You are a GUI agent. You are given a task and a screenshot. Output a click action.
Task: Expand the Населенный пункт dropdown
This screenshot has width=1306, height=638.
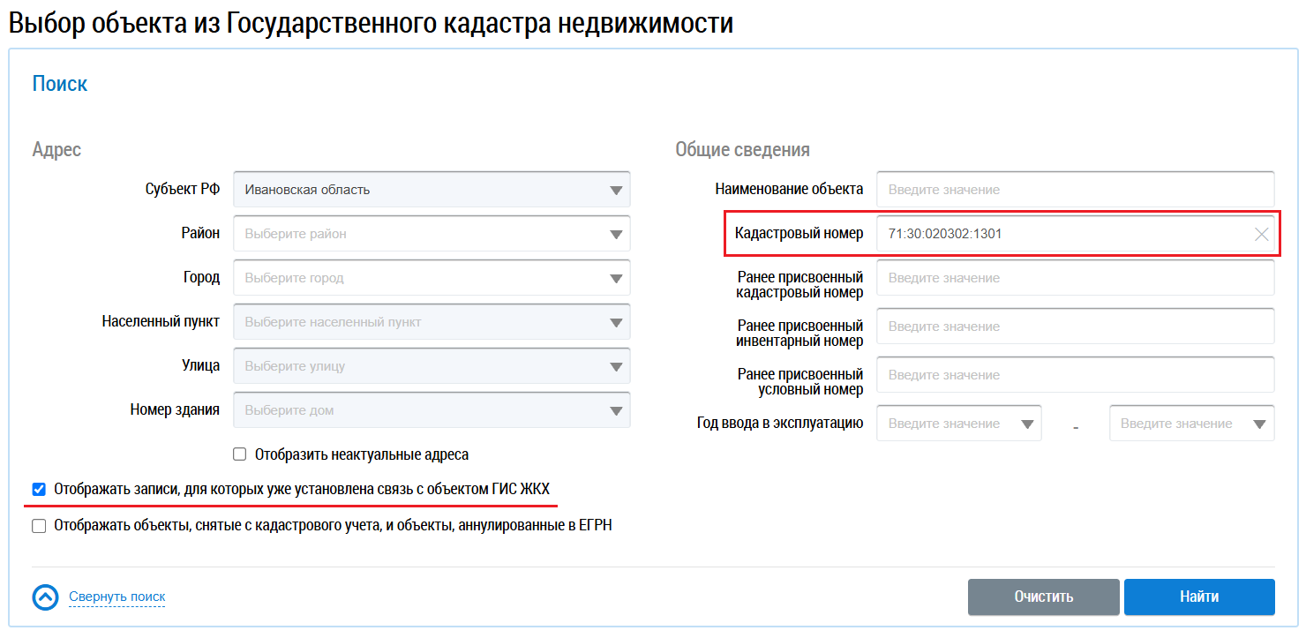coord(432,322)
